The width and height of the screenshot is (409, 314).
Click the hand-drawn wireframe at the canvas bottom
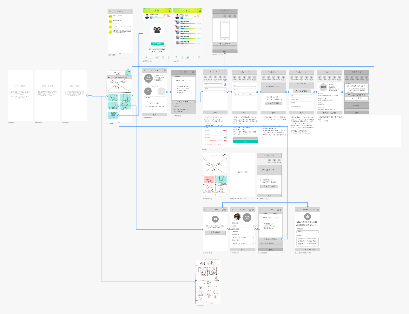[x=208, y=282]
